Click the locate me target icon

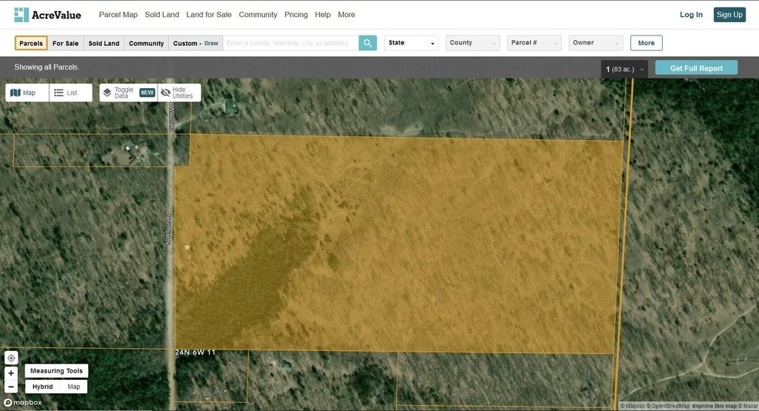11,358
